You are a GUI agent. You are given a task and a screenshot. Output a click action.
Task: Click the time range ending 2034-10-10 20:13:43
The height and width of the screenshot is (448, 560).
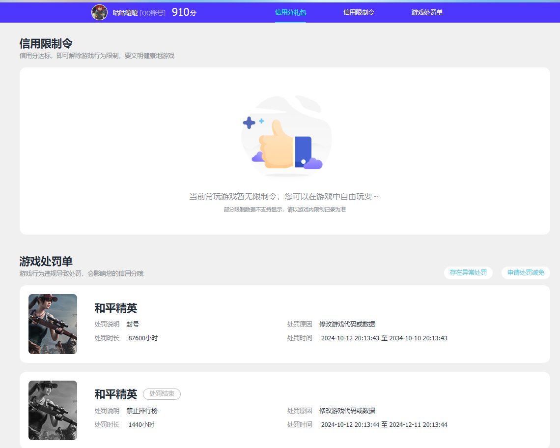384,338
